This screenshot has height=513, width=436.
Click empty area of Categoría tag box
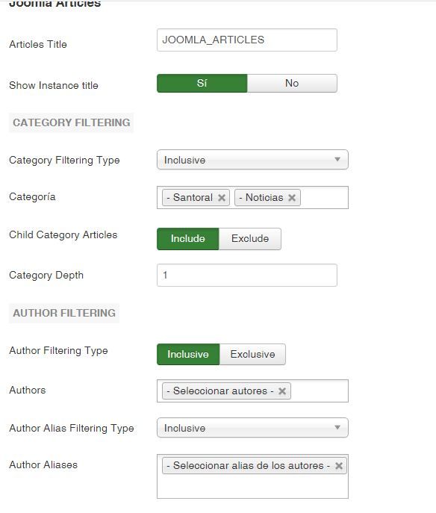(x=324, y=198)
